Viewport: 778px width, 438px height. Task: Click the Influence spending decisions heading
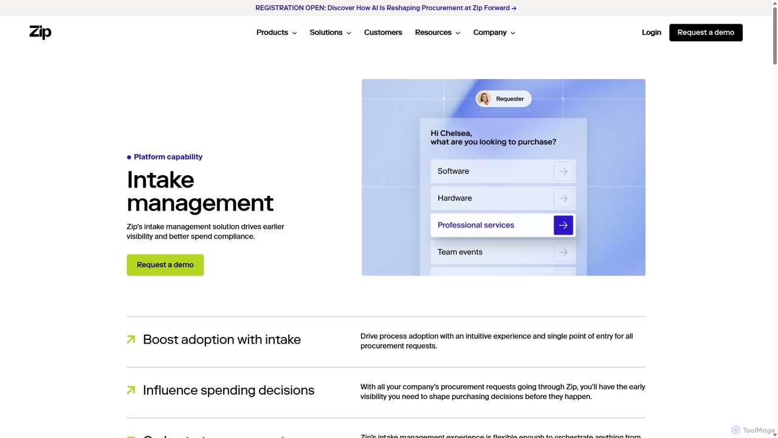click(229, 390)
